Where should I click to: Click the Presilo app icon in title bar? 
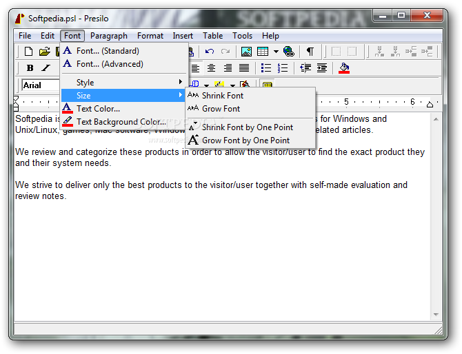click(20, 19)
